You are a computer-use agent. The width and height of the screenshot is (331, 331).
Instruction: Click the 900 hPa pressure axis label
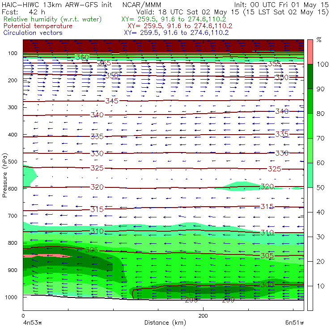pyautogui.click(x=13, y=270)
